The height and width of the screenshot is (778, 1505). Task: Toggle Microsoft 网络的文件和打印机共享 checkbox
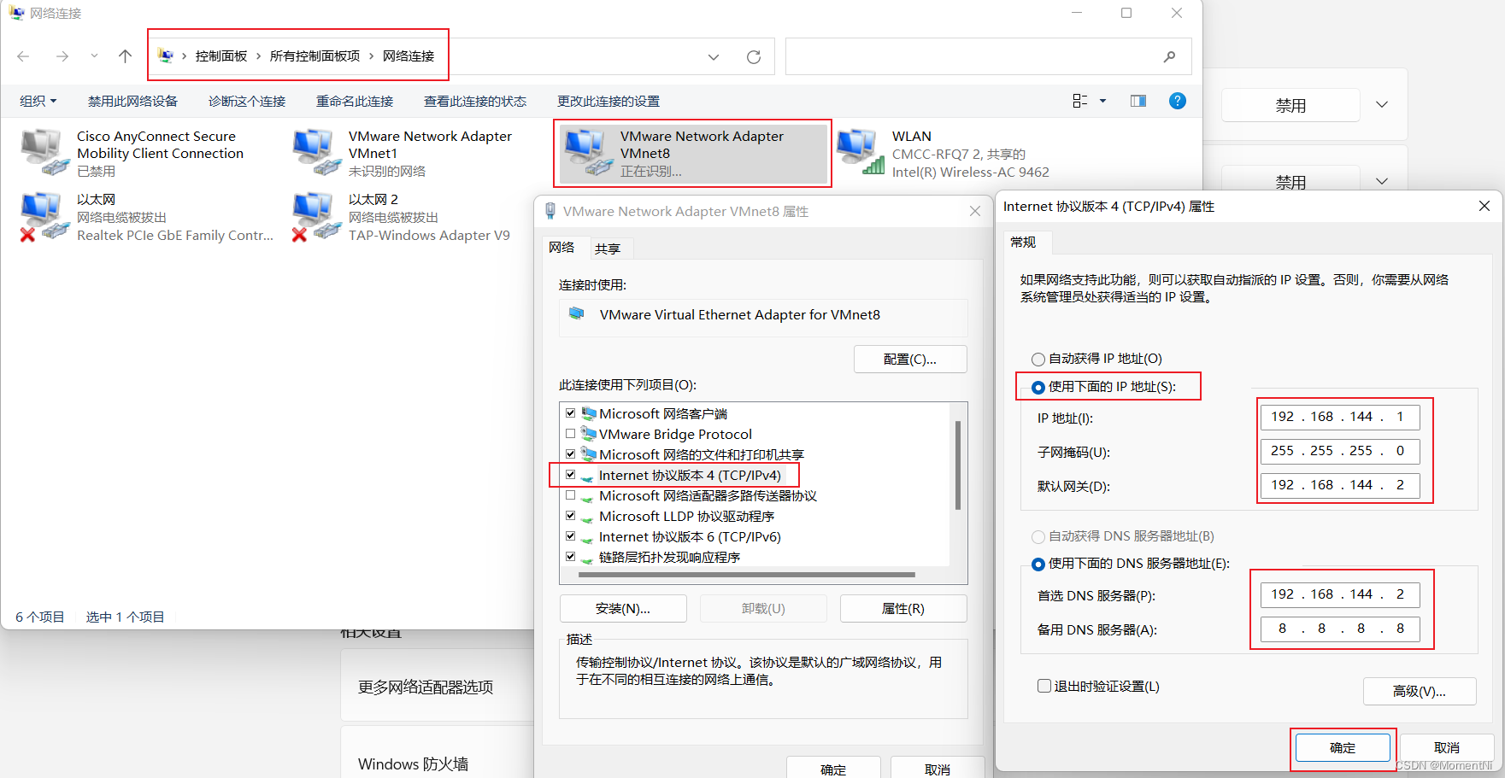(x=570, y=454)
